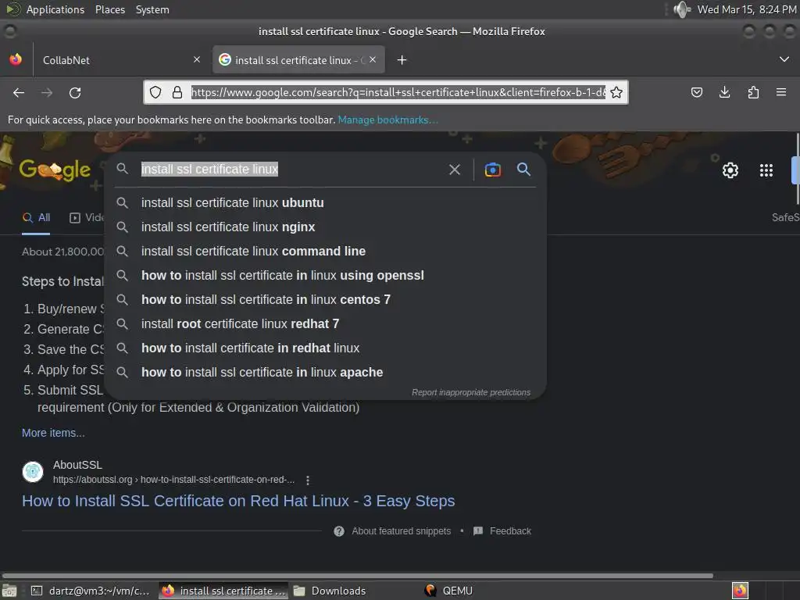800x600 pixels.
Task: View site security lock information
Action: pyautogui.click(x=177, y=92)
